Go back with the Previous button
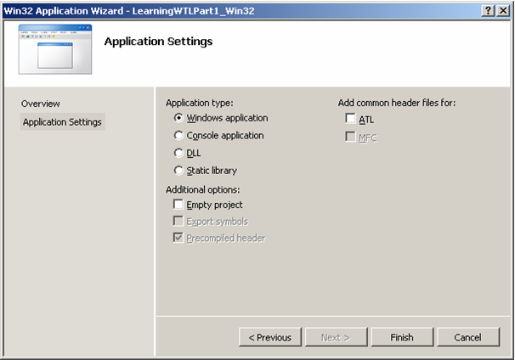This screenshot has width=515, height=360. 270,337
